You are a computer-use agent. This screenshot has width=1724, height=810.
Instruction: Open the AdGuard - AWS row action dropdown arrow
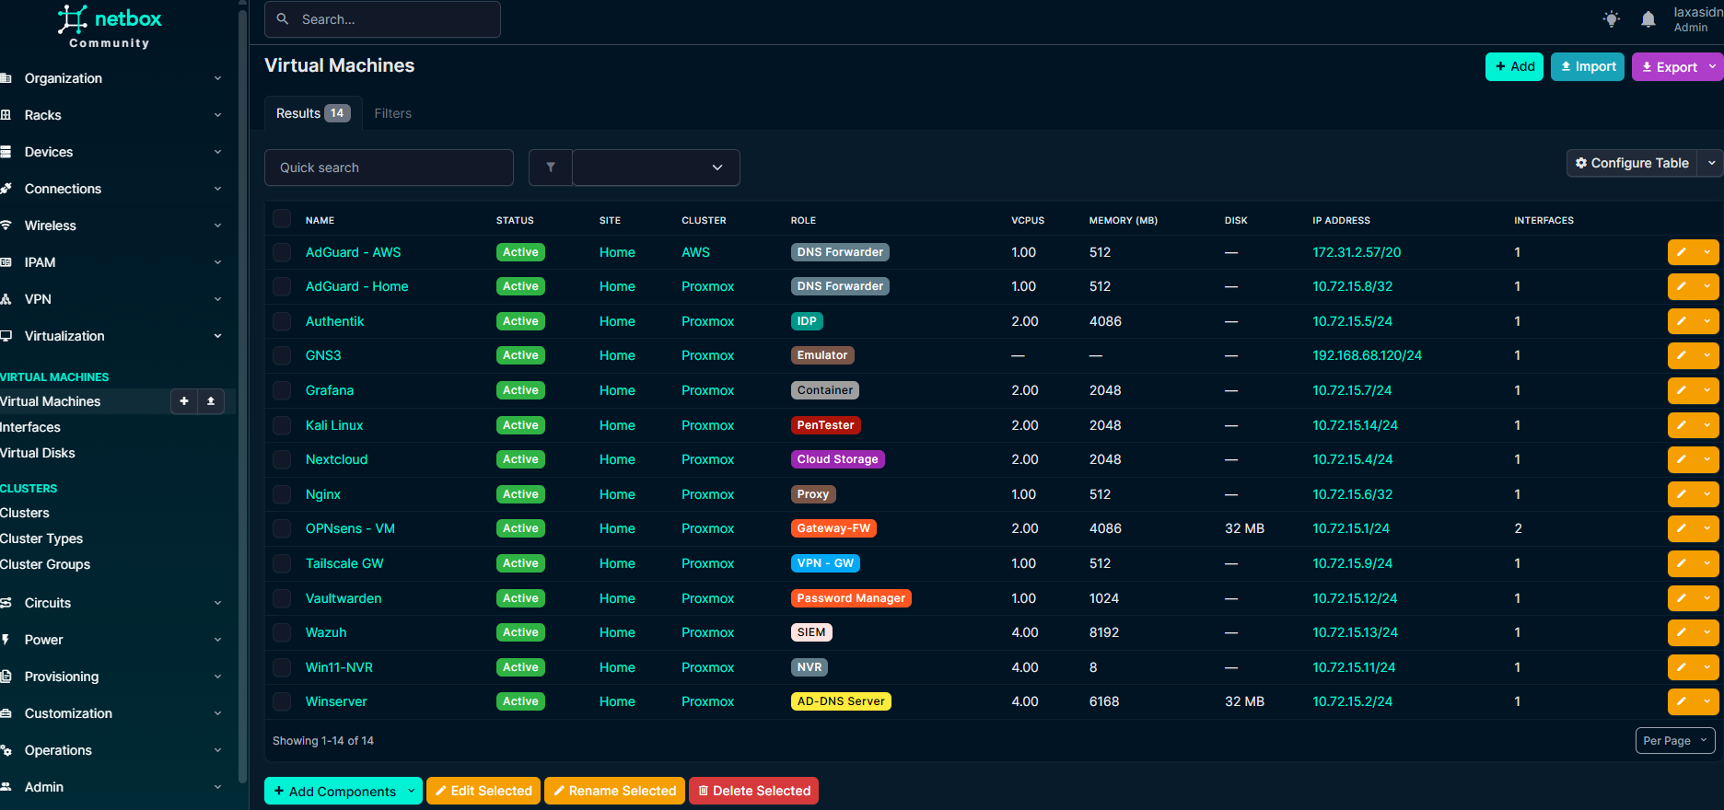point(1707,252)
